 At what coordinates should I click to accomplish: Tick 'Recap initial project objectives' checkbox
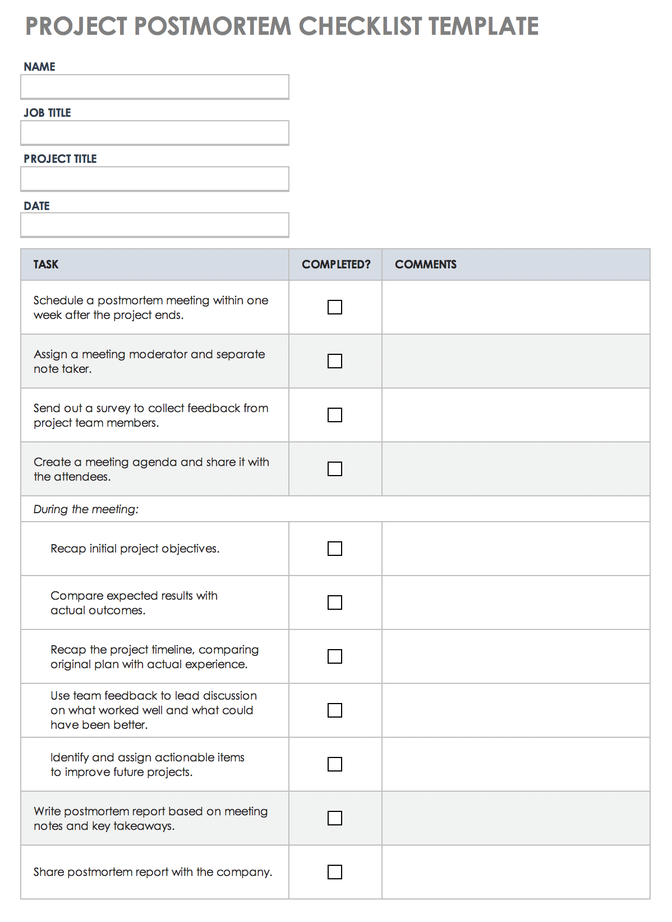(335, 549)
